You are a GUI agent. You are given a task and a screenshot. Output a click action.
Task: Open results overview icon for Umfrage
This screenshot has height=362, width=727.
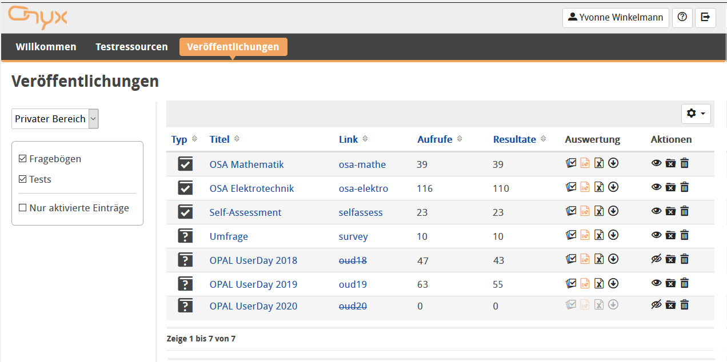click(570, 235)
